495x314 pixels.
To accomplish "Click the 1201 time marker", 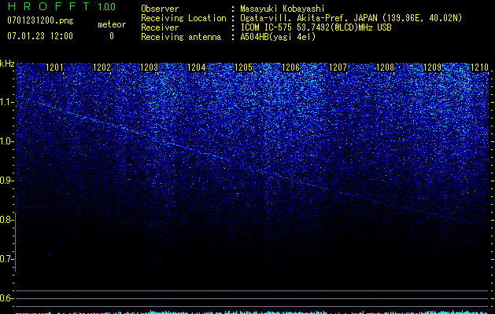I will coord(54,68).
